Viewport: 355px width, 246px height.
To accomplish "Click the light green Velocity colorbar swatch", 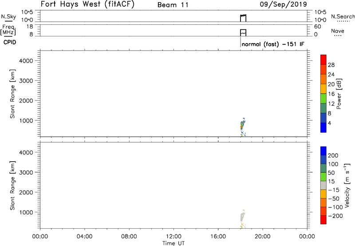I will click(323, 177).
